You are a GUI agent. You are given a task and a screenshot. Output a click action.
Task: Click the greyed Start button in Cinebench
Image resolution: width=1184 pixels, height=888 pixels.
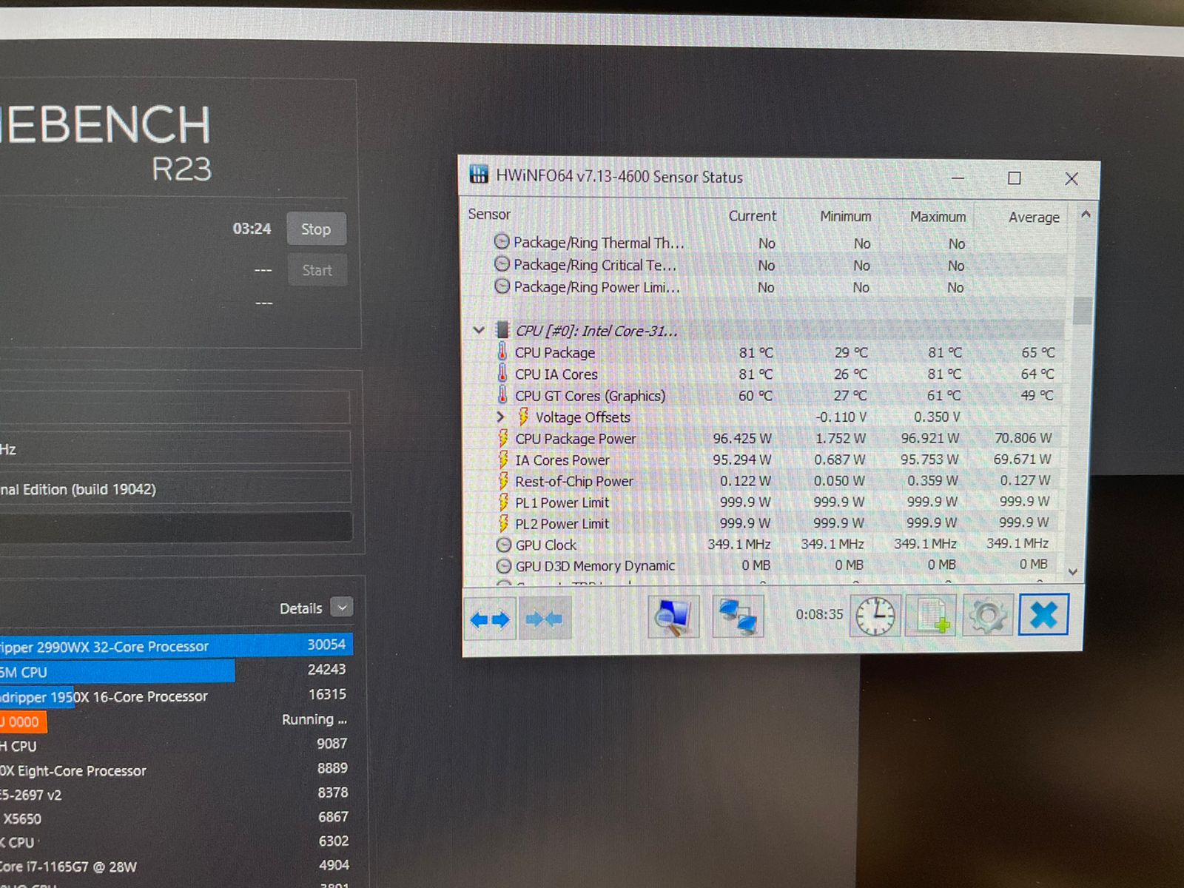pyautogui.click(x=317, y=270)
